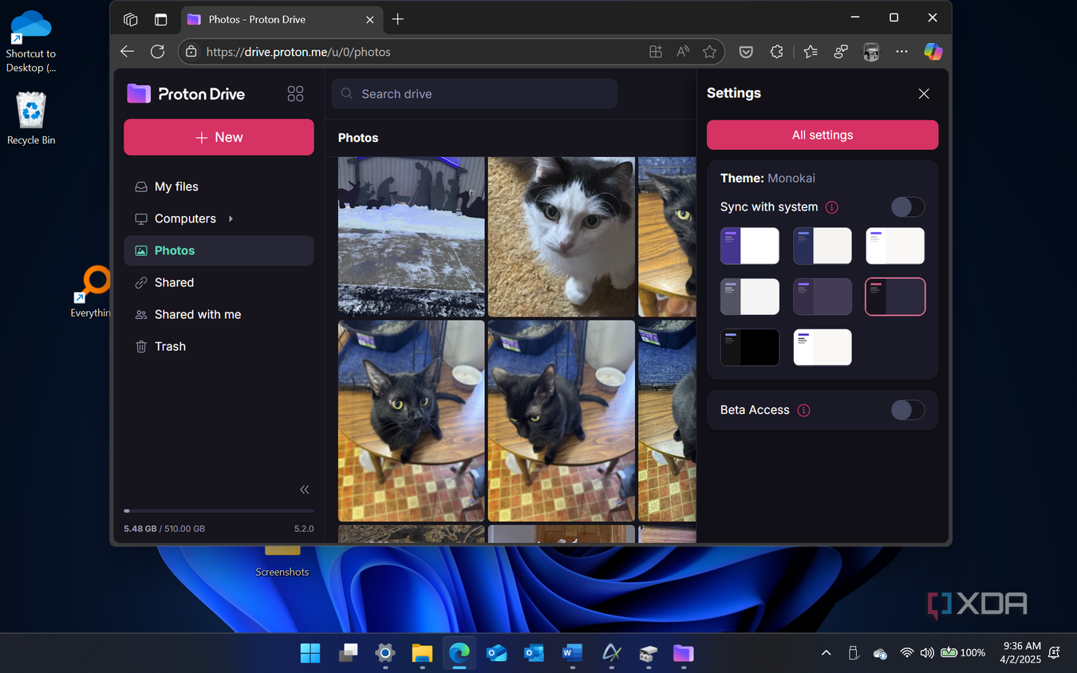Close the Settings panel
The height and width of the screenshot is (673, 1077).
(x=924, y=94)
